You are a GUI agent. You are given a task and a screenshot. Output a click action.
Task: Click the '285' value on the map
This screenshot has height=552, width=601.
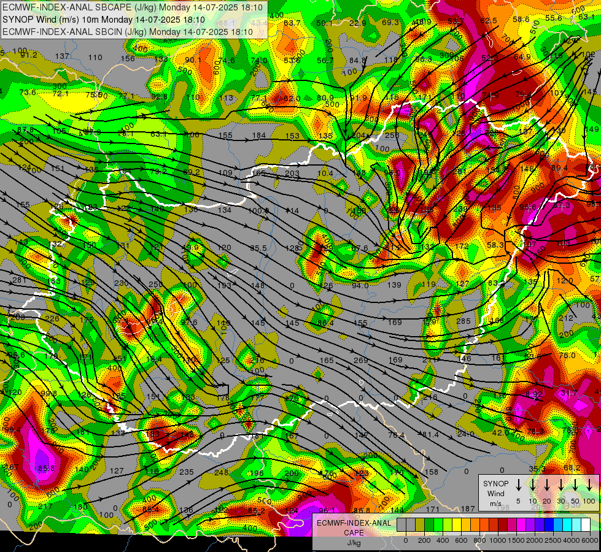coord(463,321)
